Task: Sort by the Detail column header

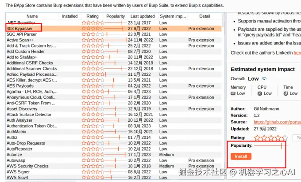Action: pos(205,16)
